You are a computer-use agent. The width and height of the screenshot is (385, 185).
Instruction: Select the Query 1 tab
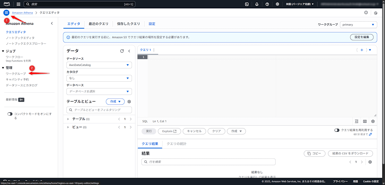coord(145,50)
